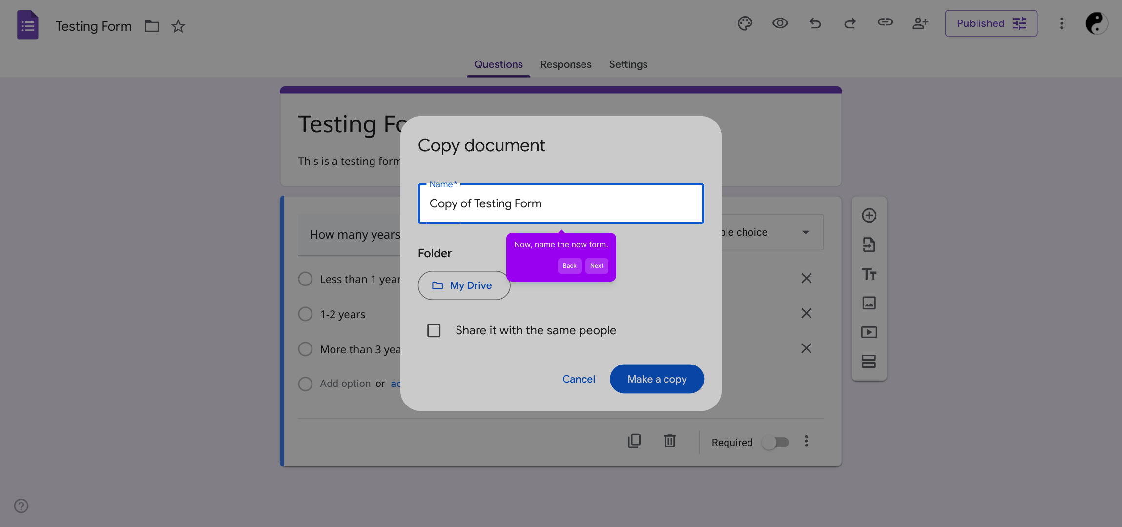
Task: Preview the form with eye icon
Action: [780, 23]
